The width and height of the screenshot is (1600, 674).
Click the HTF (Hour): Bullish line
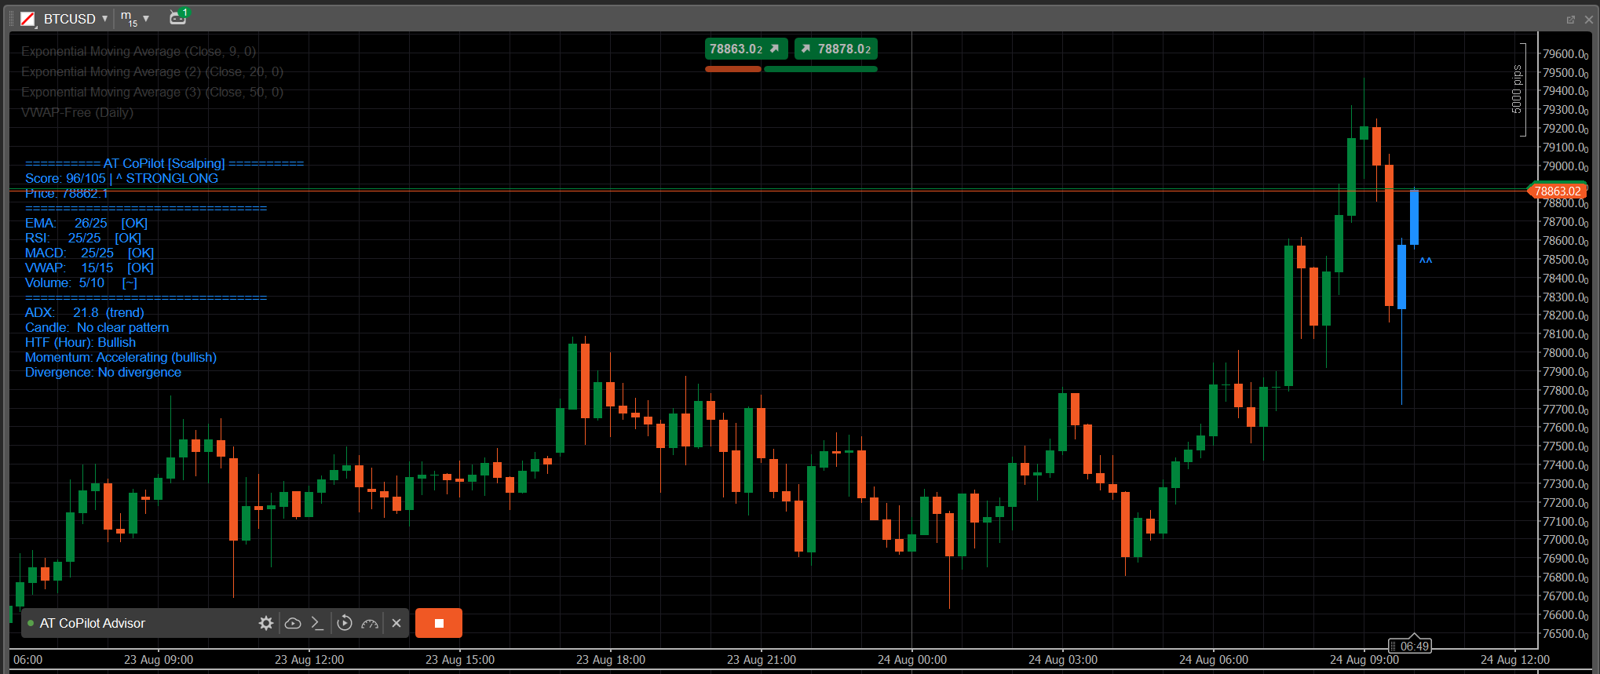click(x=80, y=342)
